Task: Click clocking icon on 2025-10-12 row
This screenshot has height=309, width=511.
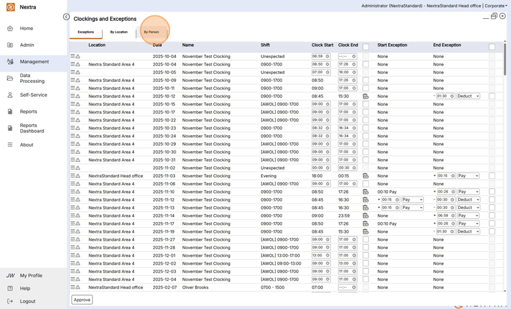Action: 366,97
